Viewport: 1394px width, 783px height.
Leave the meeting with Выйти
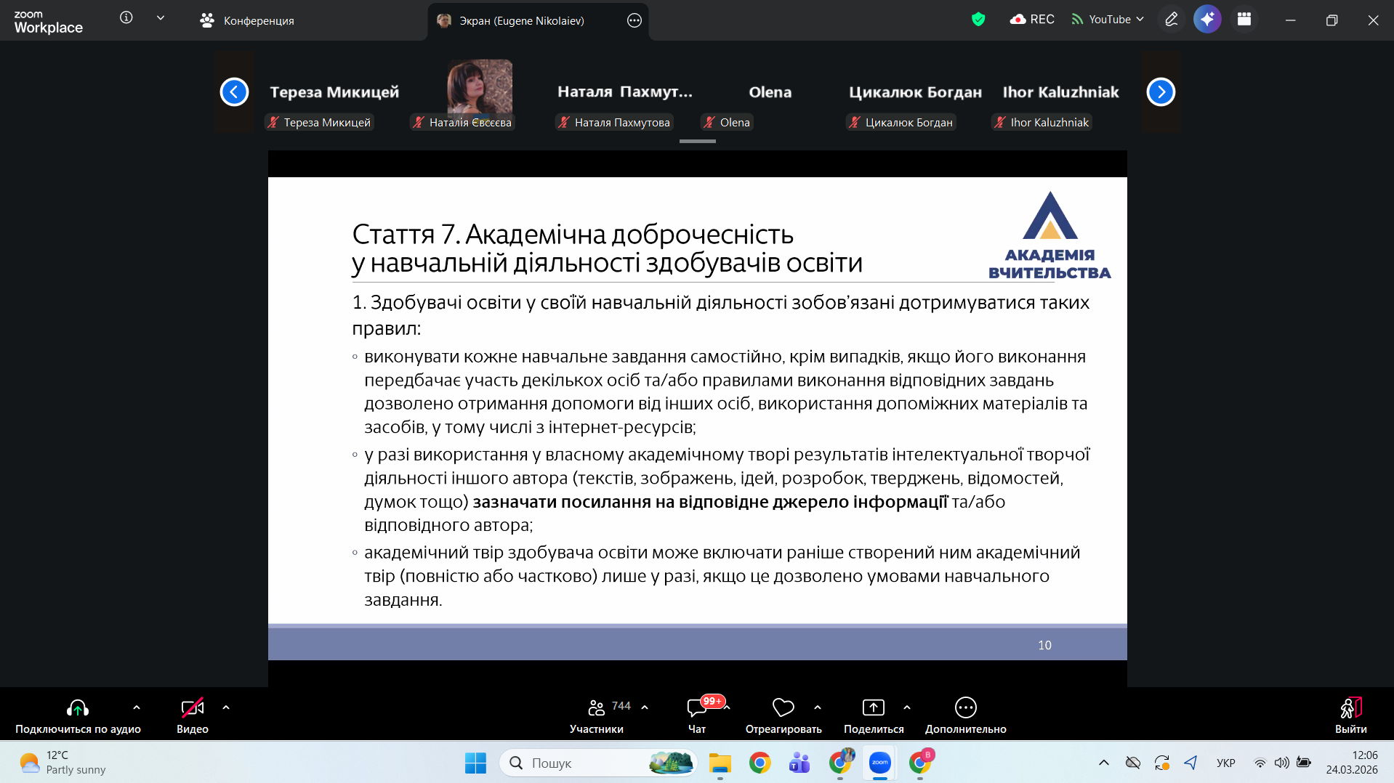tap(1350, 715)
